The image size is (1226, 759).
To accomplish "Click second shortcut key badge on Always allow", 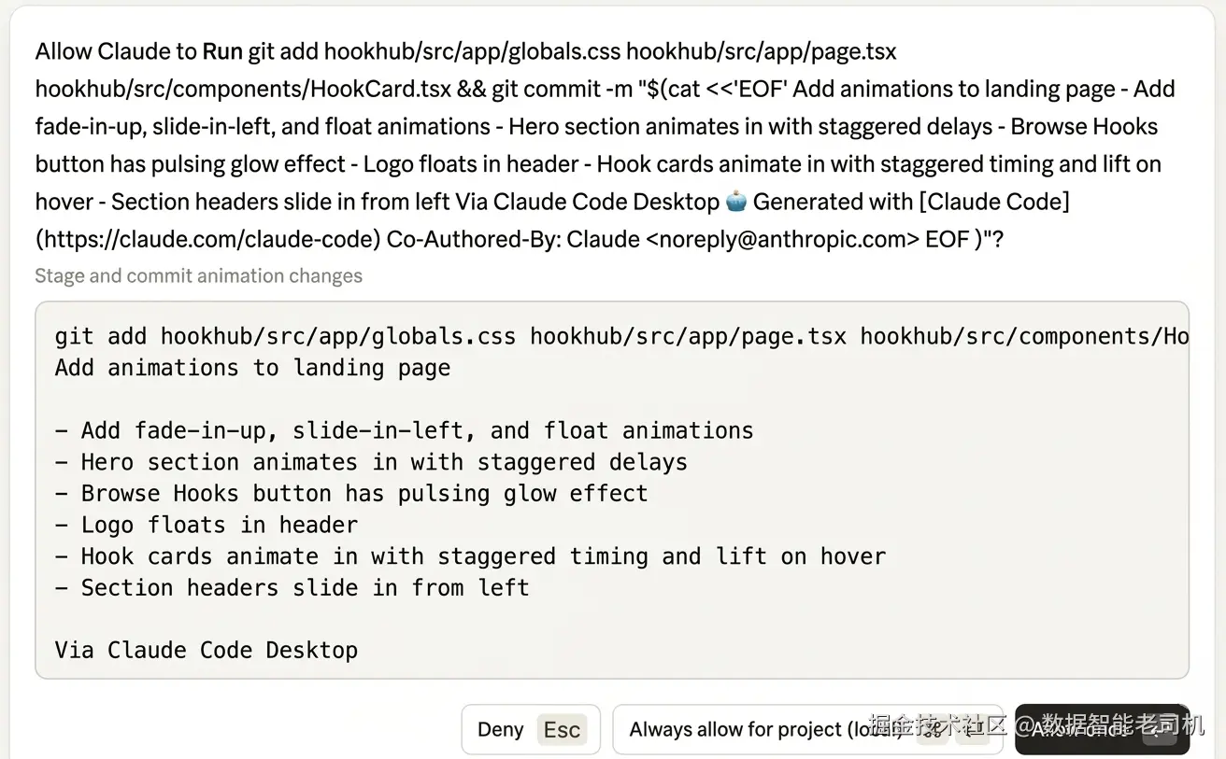I will [x=972, y=729].
